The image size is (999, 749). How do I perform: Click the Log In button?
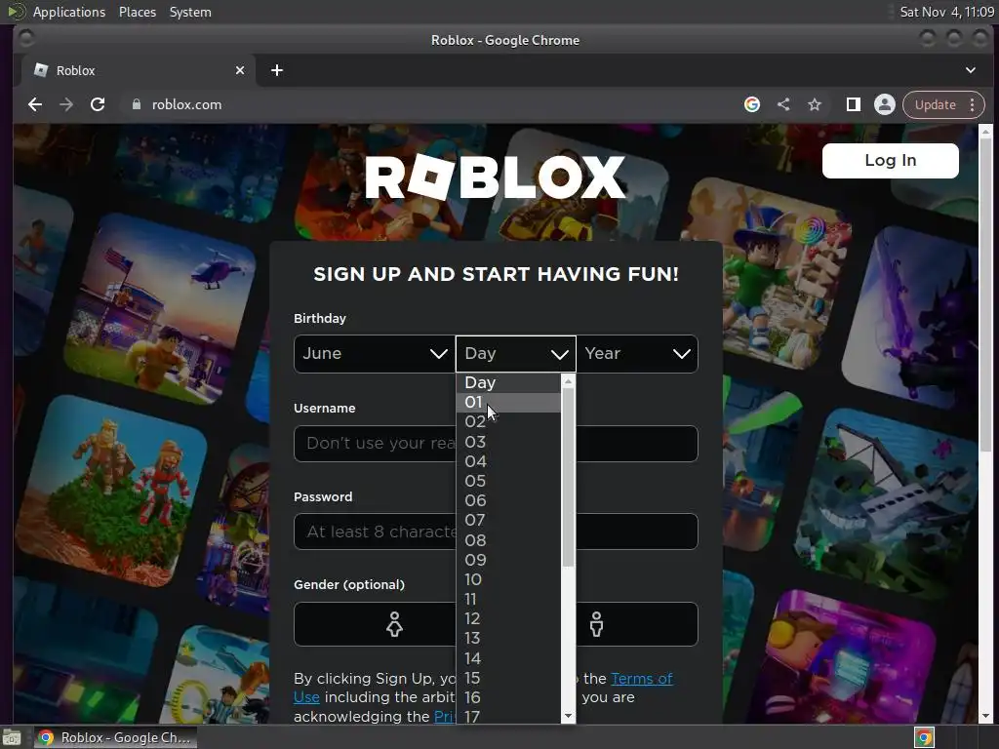(890, 161)
